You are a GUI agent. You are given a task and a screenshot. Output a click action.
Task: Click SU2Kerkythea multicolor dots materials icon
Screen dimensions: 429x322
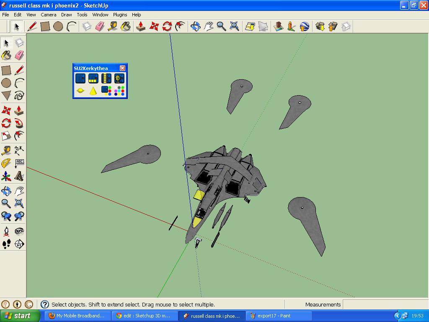point(119,91)
